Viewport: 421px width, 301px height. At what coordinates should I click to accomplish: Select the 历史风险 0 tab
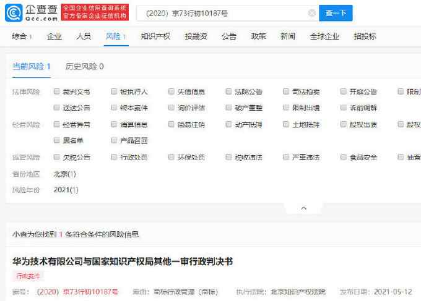(x=84, y=66)
